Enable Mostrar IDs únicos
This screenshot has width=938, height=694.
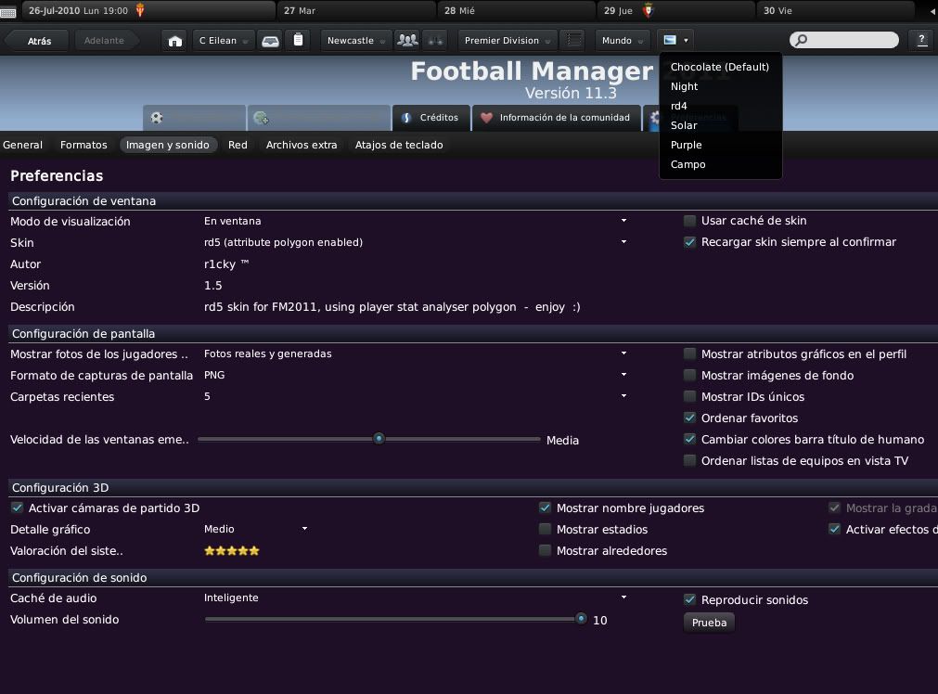[689, 397]
